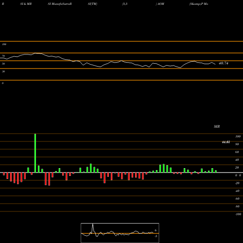Click the overlapping MR value near 80
Image resolution: width=243 pixels, height=243 pixels.
point(226,142)
